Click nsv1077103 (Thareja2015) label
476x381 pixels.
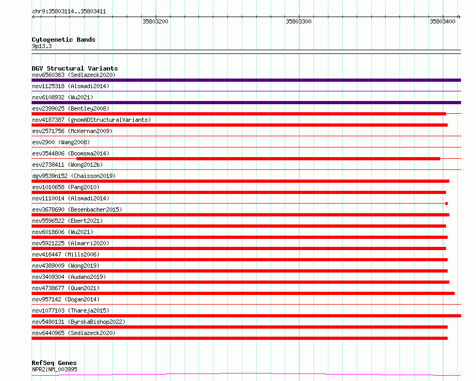(71, 310)
